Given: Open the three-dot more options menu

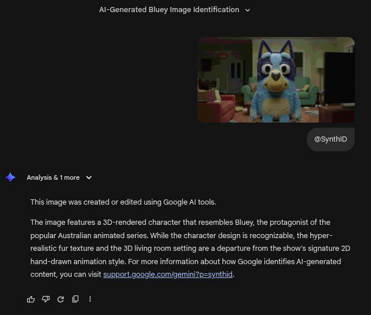Looking at the screenshot, I should click(90, 299).
